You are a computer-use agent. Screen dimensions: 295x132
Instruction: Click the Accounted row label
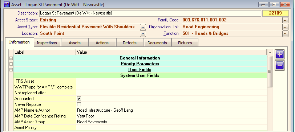[24, 99]
